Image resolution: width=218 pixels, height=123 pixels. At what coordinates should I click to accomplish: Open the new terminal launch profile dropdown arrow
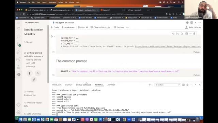pos(152,85)
